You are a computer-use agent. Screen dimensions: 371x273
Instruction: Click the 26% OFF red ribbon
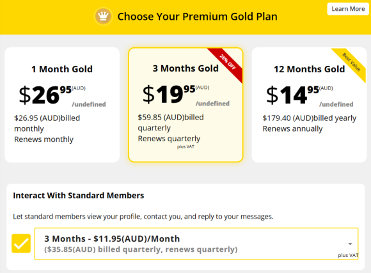(227, 63)
